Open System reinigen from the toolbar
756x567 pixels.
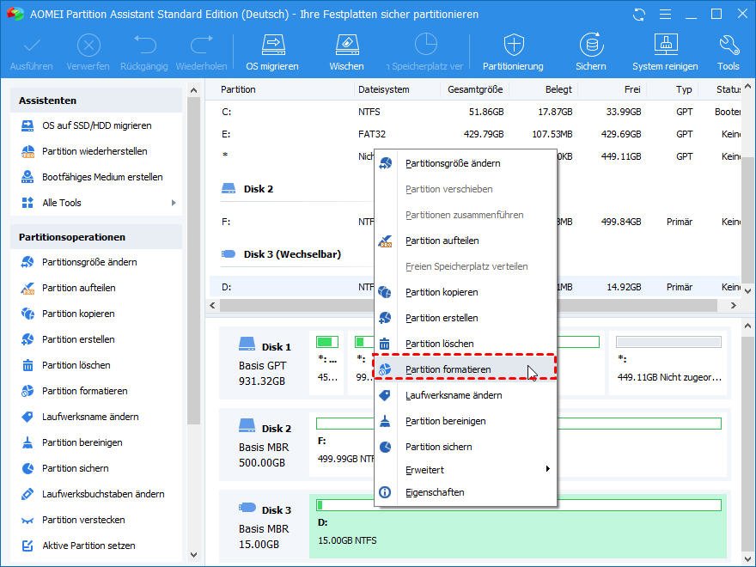coord(665,52)
